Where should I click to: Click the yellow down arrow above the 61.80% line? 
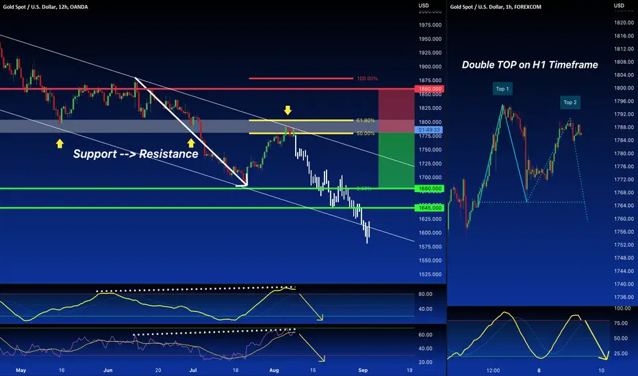288,110
